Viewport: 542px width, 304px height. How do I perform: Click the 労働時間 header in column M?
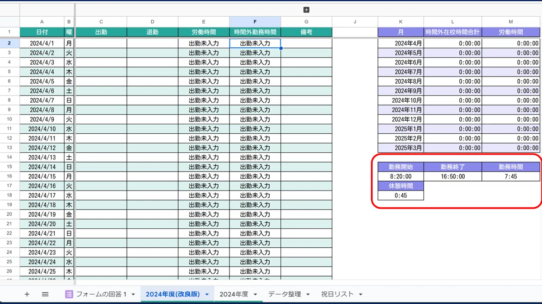511,32
